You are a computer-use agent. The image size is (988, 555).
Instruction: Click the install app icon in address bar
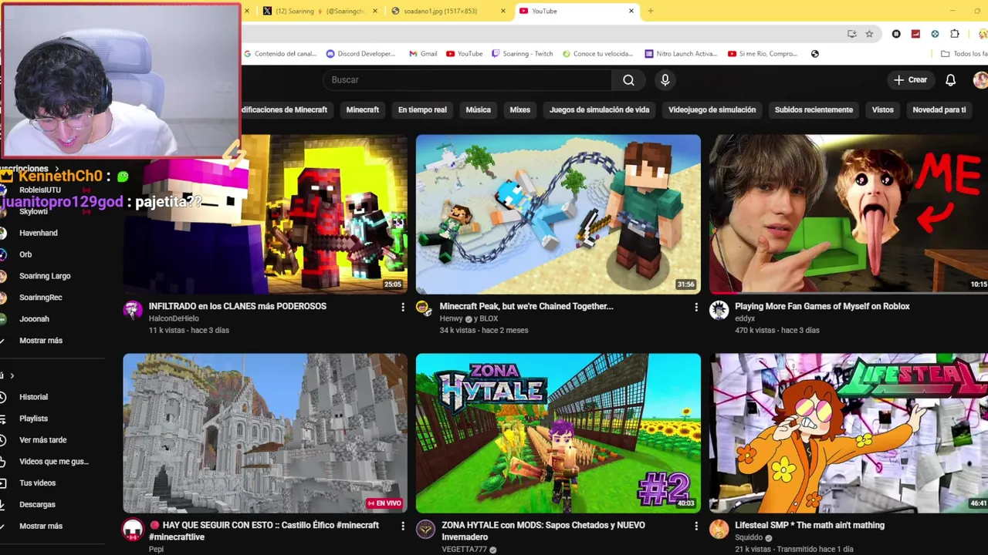(x=851, y=34)
